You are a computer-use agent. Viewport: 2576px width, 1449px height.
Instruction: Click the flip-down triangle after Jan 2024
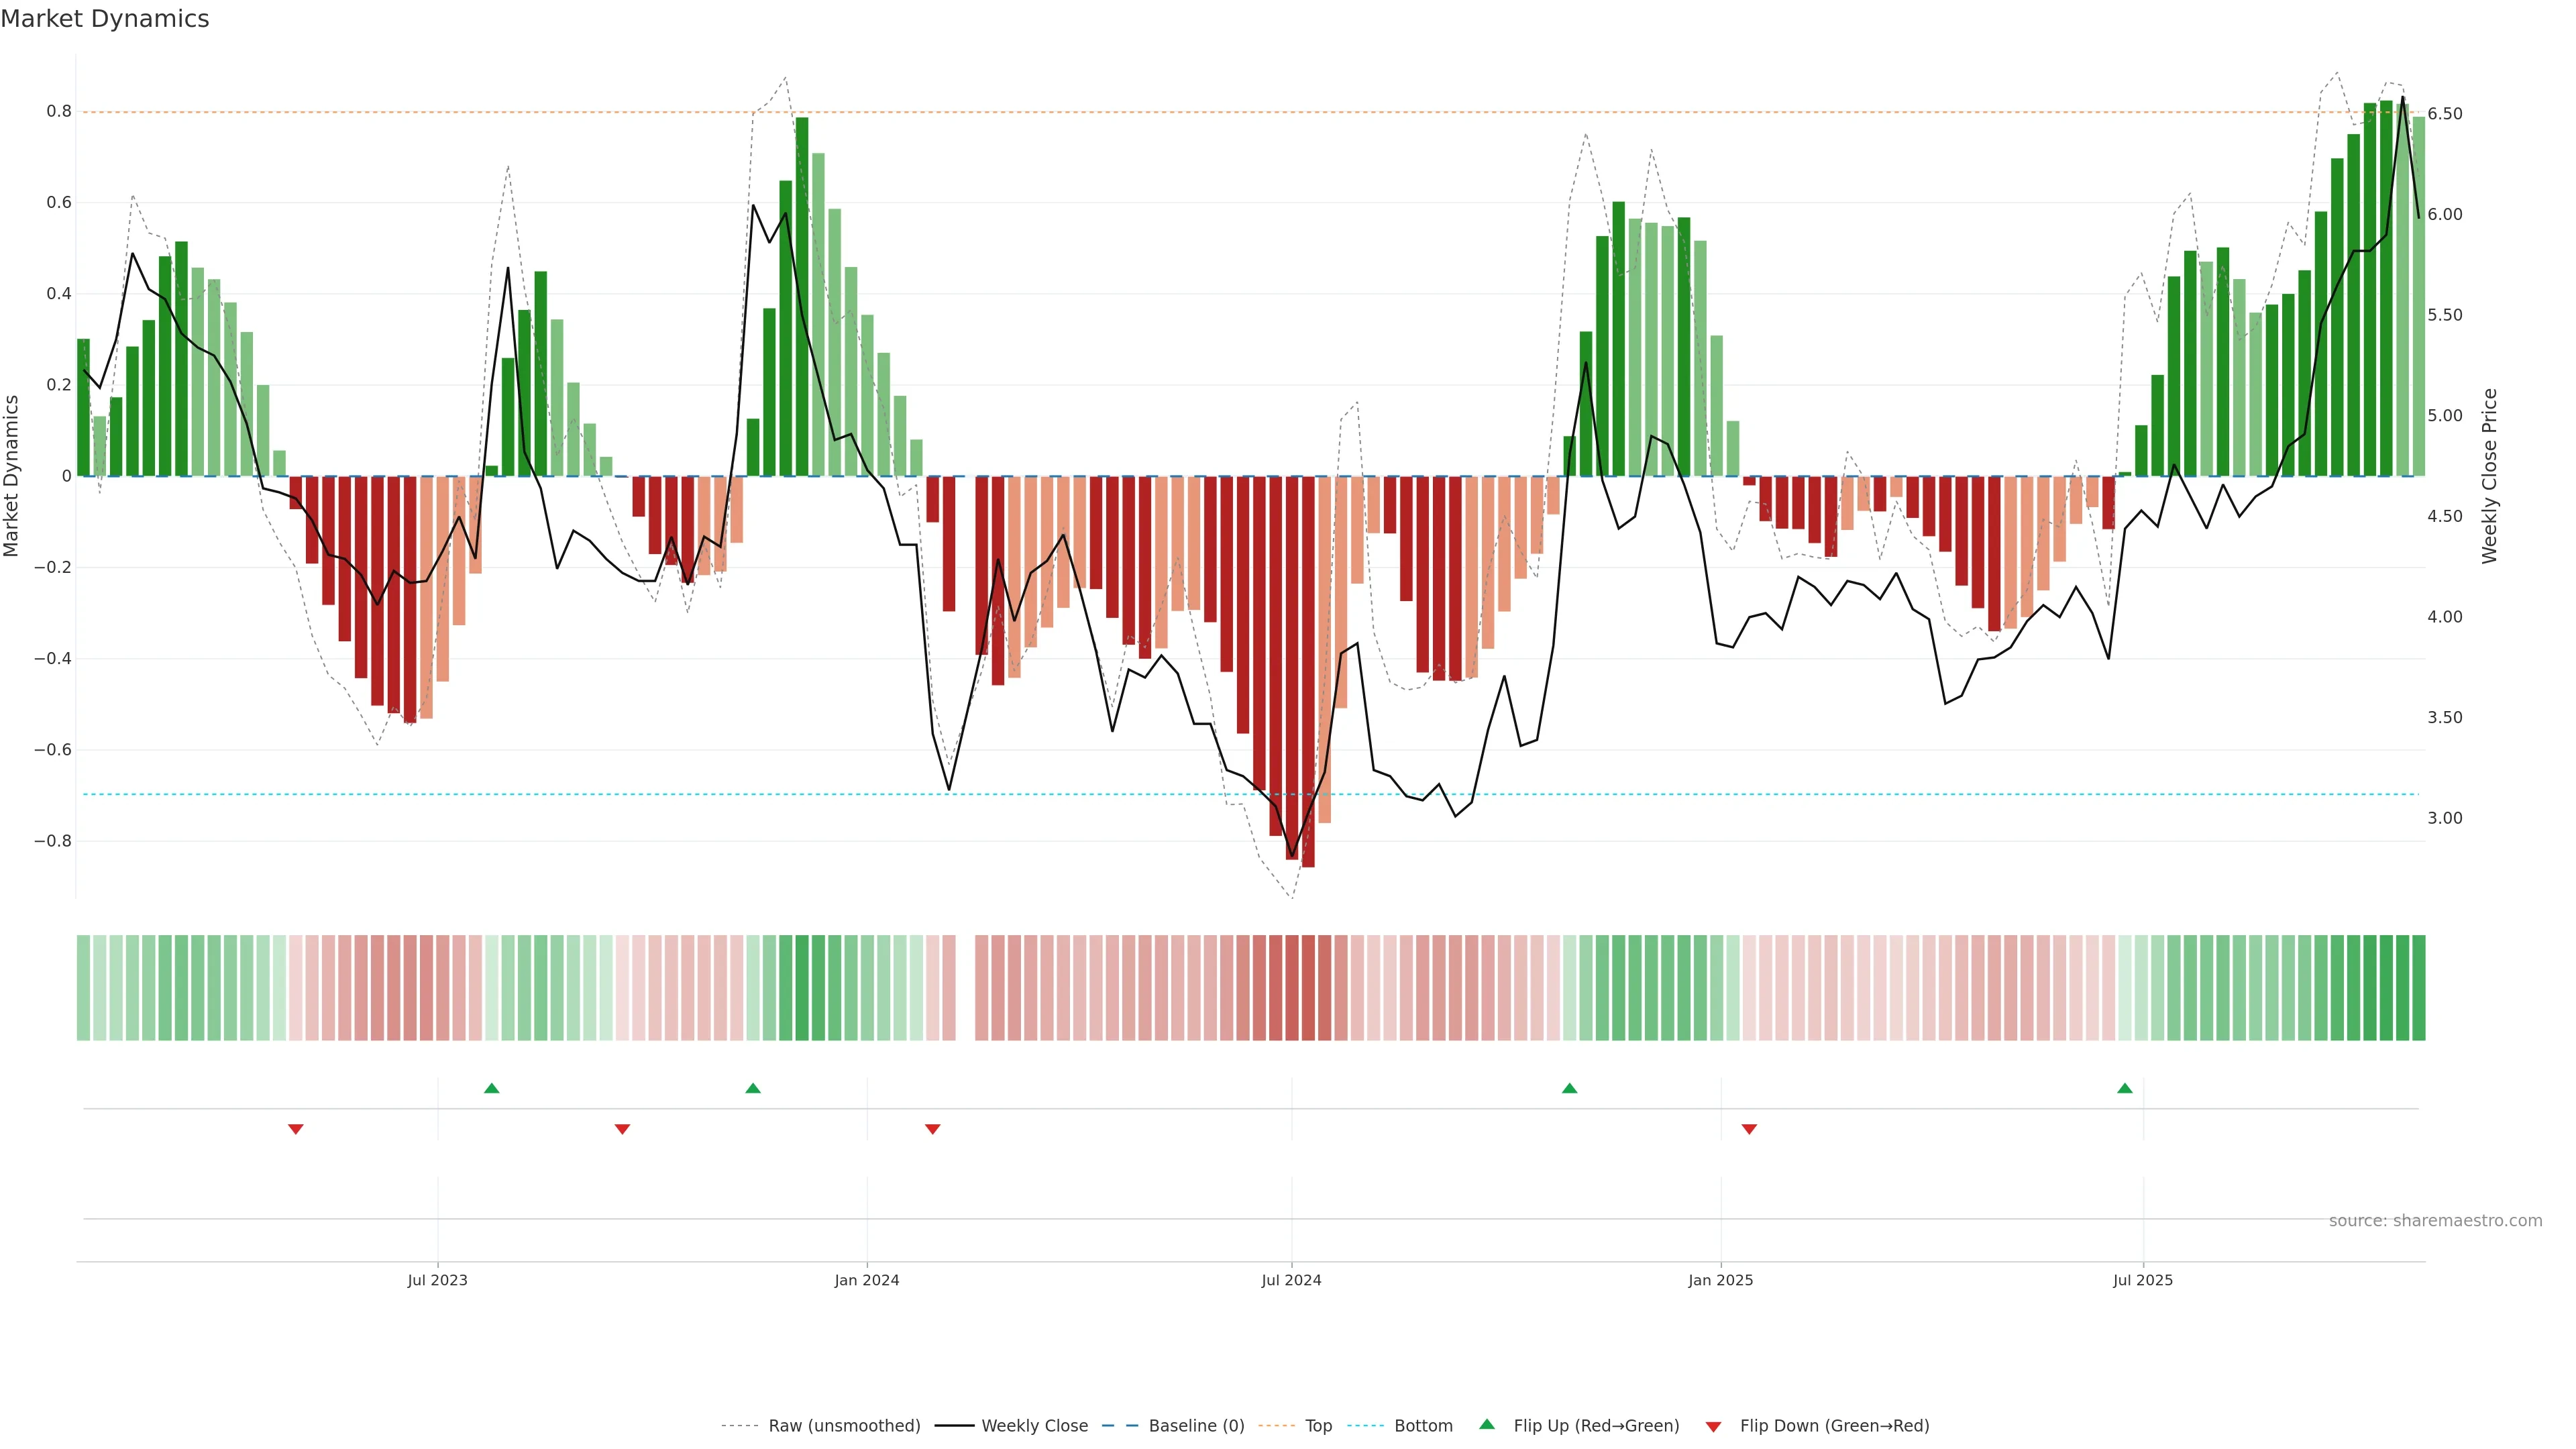[932, 1129]
